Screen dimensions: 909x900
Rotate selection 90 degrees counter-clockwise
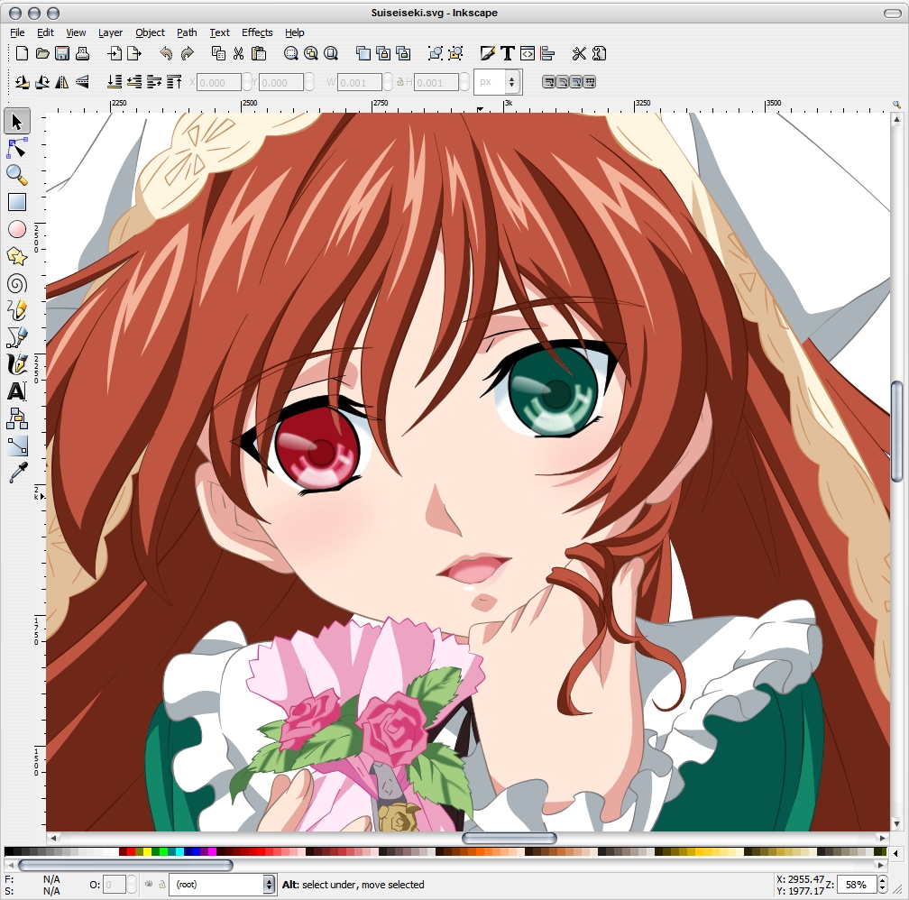(22, 82)
